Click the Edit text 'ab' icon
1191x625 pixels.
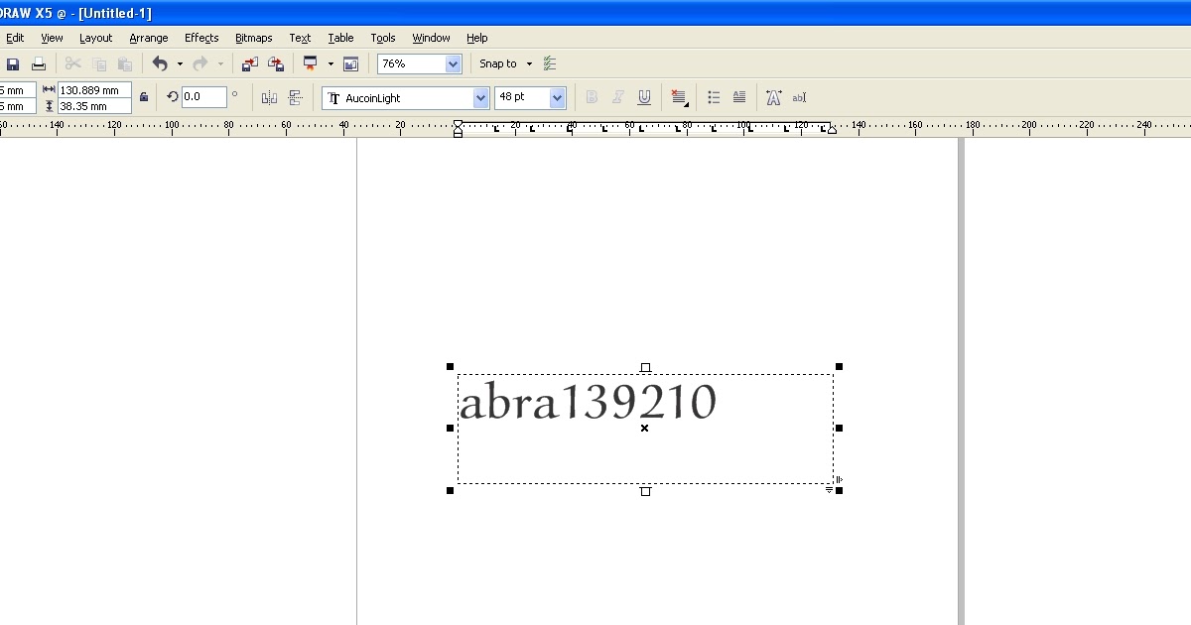799,97
